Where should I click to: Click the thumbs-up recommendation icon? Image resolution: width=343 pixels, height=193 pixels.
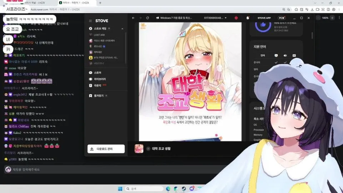[263, 25]
